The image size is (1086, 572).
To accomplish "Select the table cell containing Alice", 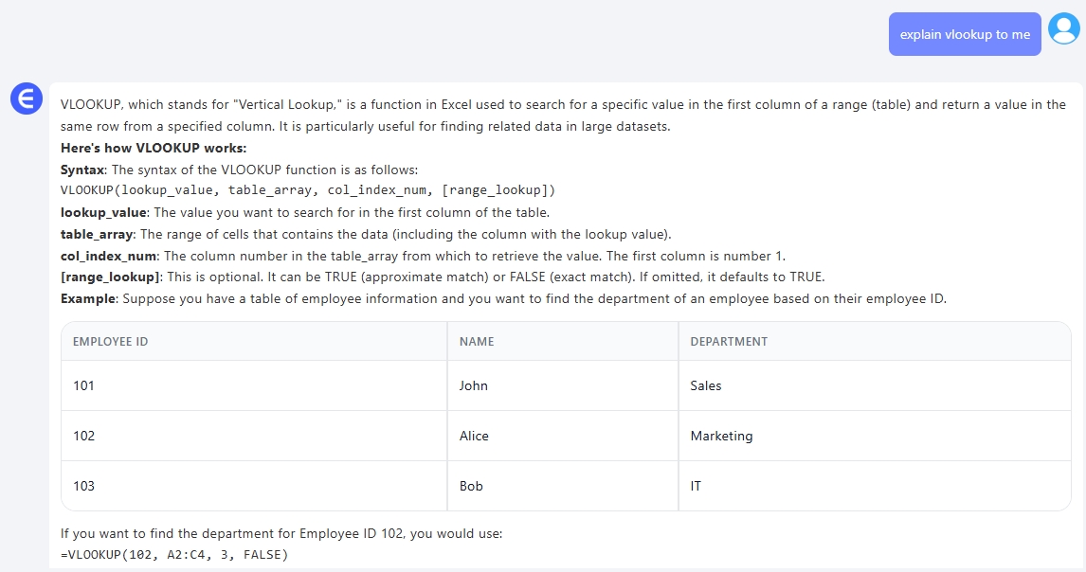I will coord(474,436).
